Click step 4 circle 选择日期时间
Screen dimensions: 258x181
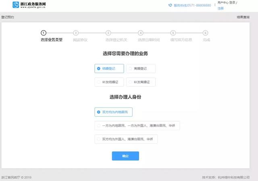(x=141, y=33)
